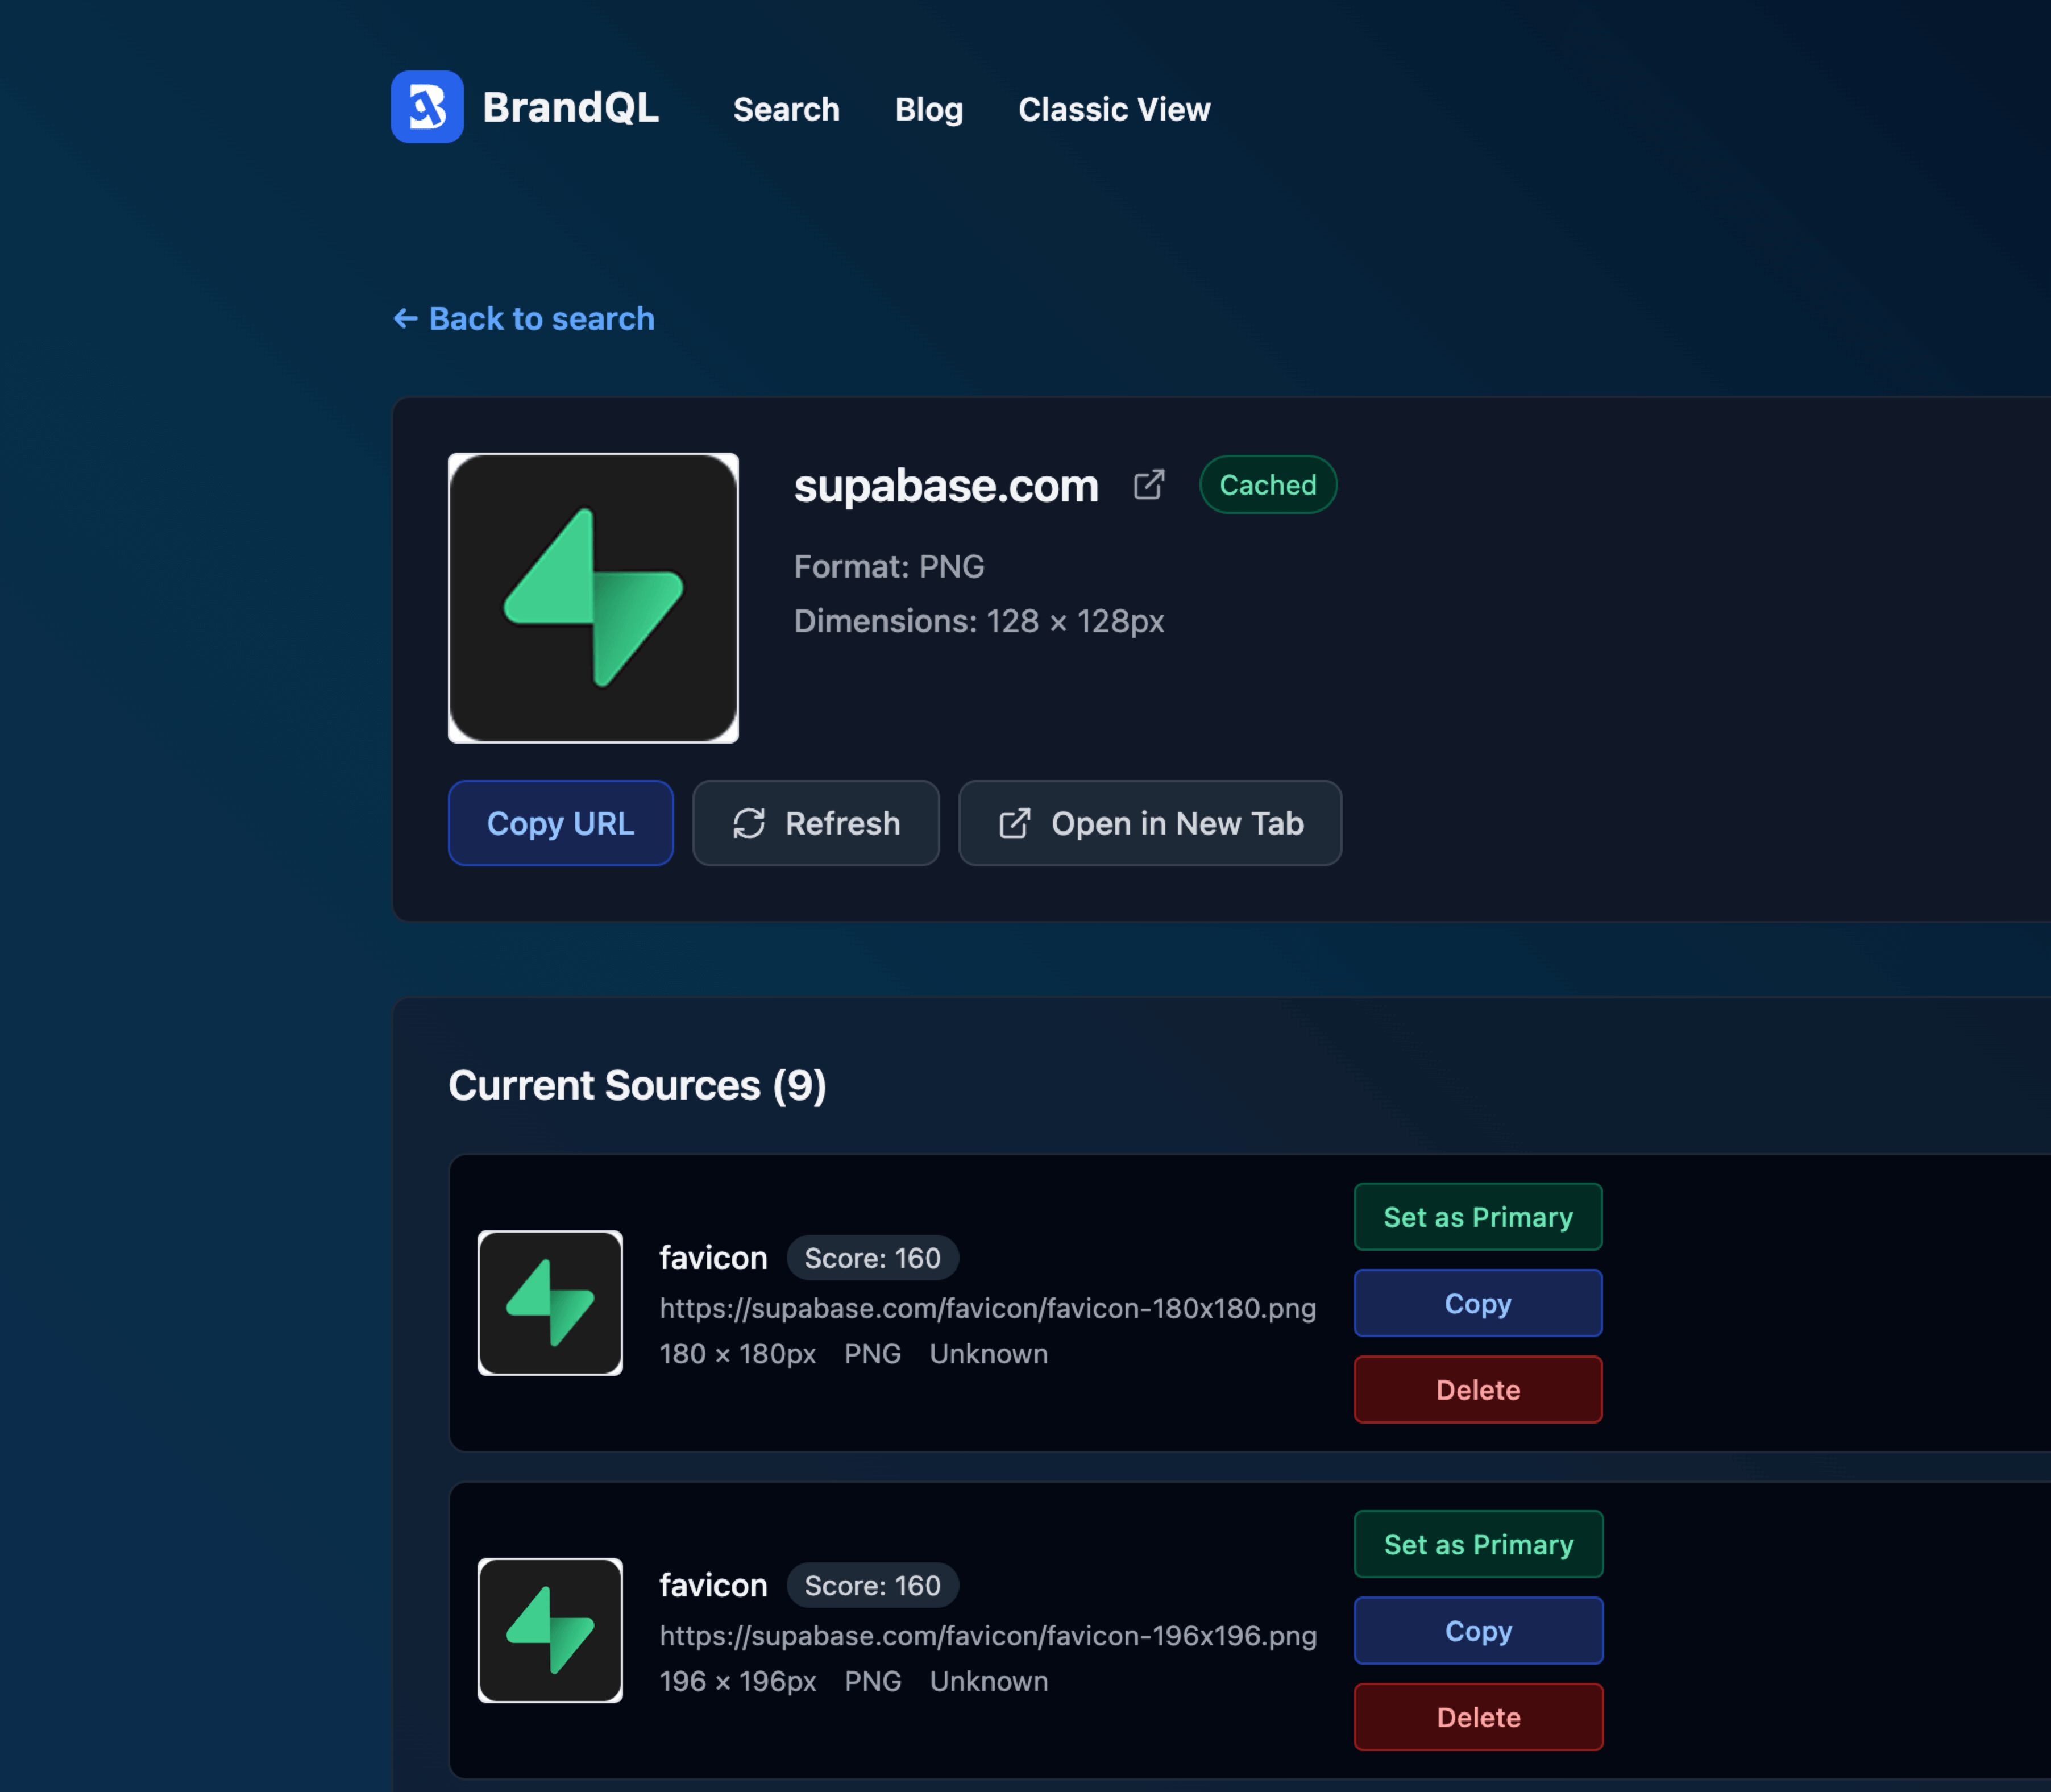
Task: Click the 196x196 favicon thumbnail
Action: point(550,1631)
